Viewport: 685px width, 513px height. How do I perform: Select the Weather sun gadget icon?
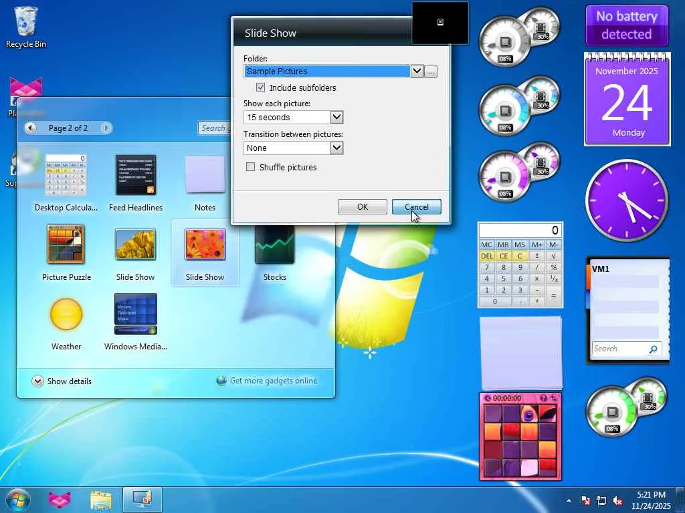(x=66, y=314)
